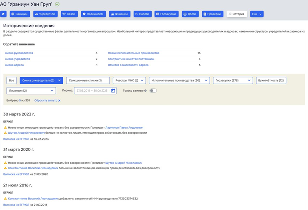
Task: Click the 21 июля 2016 г. date heading
Action: pos(18,185)
